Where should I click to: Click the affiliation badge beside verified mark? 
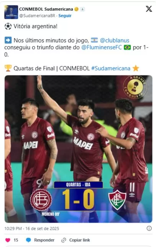coord(82,9)
